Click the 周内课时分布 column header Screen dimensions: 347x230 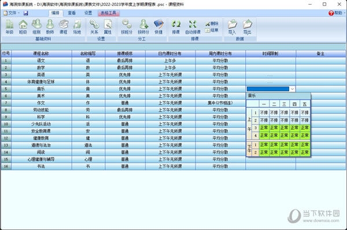click(220, 54)
